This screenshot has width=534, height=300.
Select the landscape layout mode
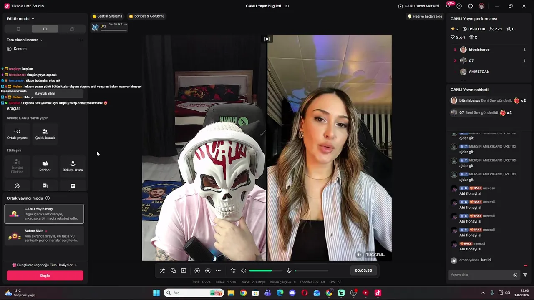click(45, 29)
